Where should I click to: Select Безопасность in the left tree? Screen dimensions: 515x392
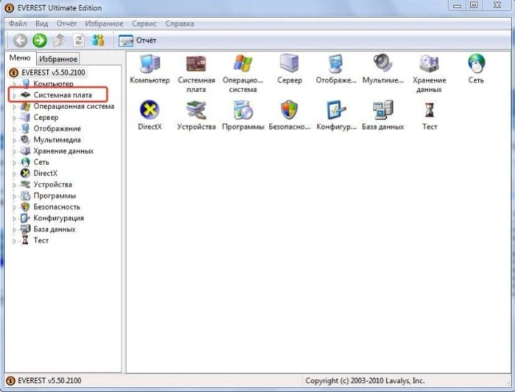click(x=57, y=206)
